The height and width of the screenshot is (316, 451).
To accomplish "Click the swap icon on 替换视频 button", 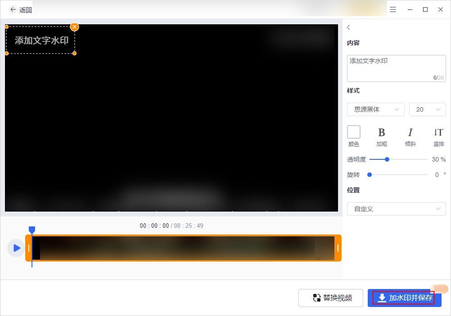I will 317,298.
